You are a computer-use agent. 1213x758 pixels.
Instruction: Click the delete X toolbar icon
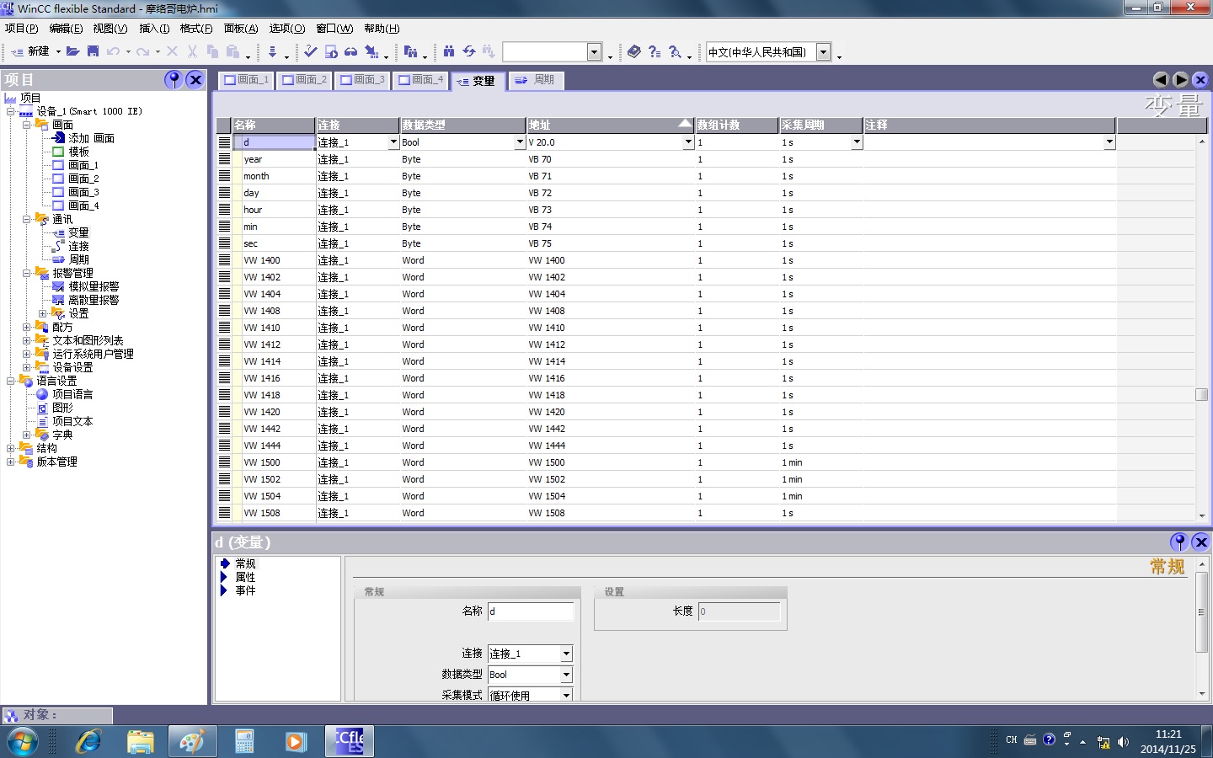coord(173,52)
